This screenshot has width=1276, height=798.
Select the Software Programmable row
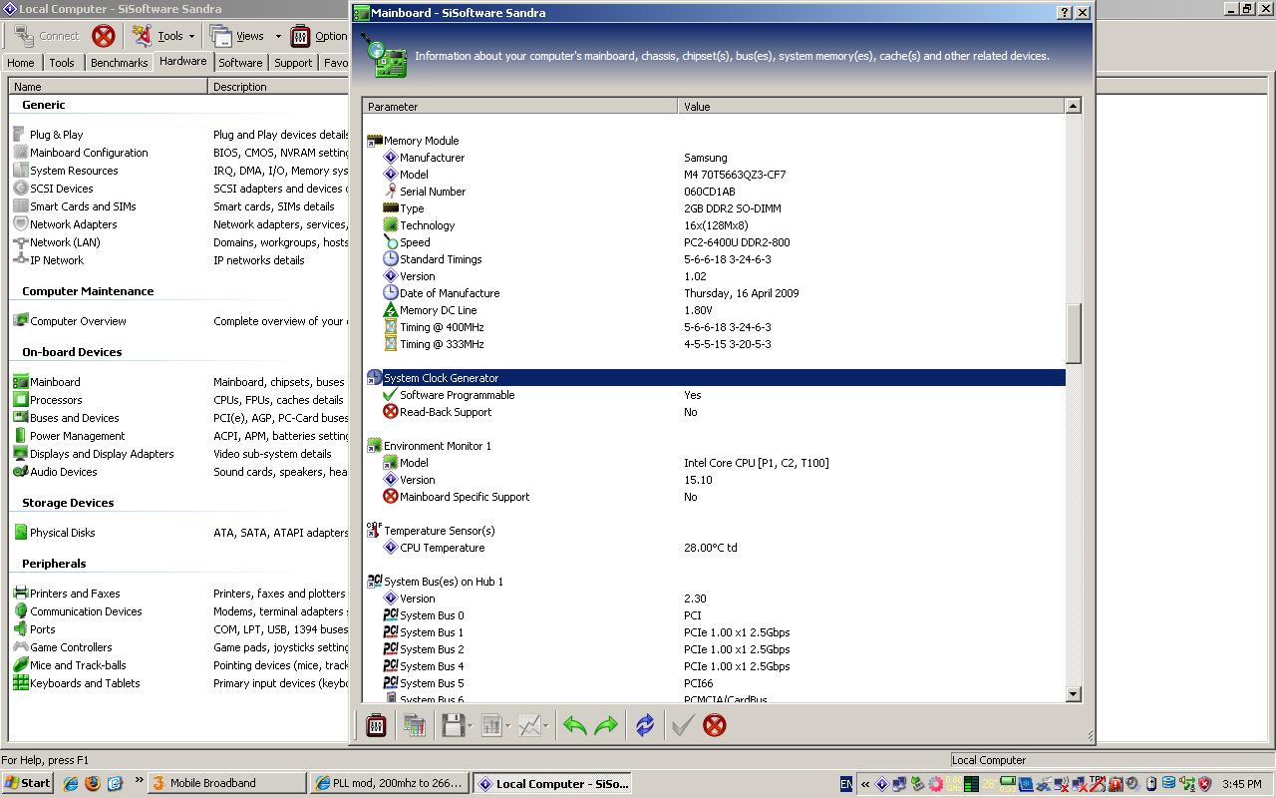[x=715, y=395]
